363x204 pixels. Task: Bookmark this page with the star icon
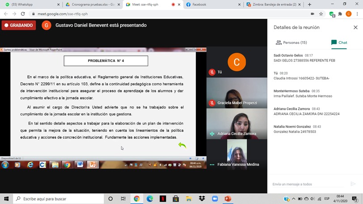click(x=321, y=14)
